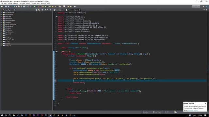Open the Source menu
The image size is (209, 117).
[x=10, y=4]
